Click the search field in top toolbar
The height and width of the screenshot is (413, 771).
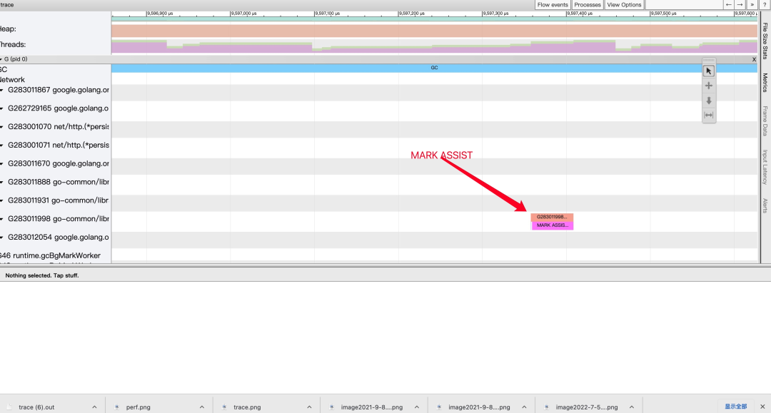coord(683,4)
